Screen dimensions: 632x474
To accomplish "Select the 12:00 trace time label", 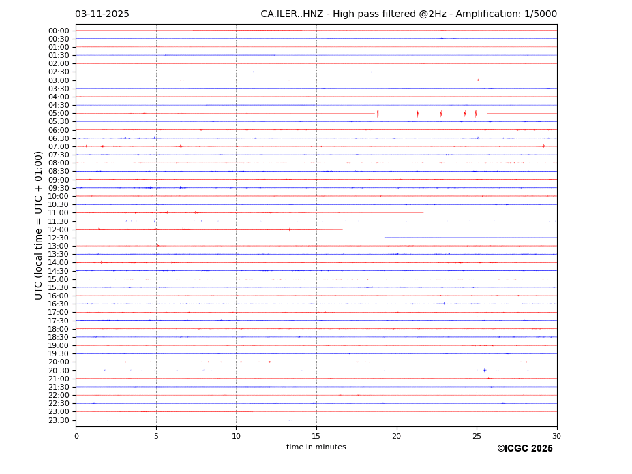I will [59, 230].
